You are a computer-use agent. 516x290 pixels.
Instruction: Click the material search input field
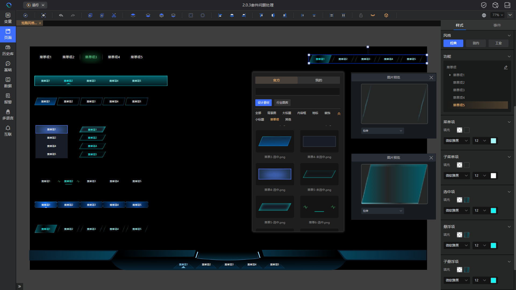298,92
